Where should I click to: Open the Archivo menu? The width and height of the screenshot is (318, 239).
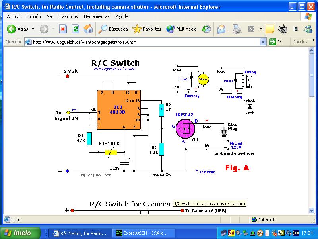pyautogui.click(x=14, y=16)
